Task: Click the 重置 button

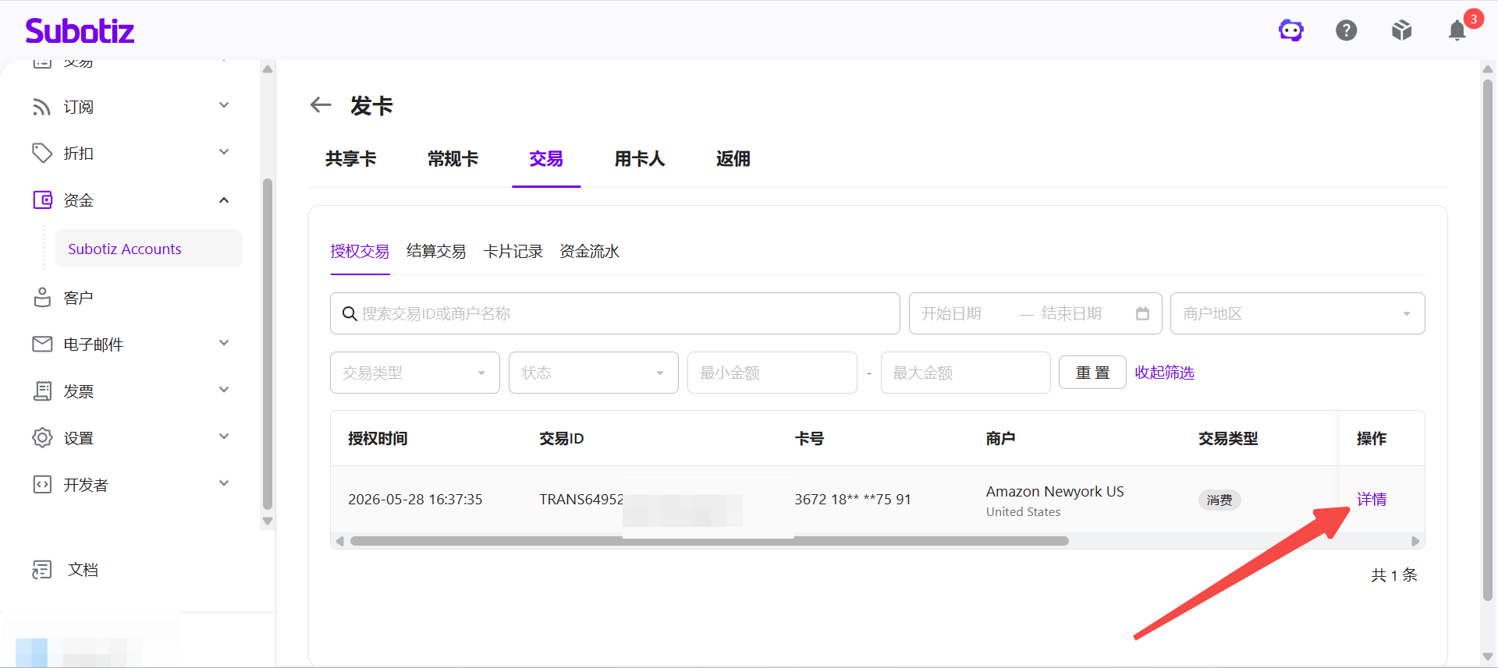Action: [1092, 373]
